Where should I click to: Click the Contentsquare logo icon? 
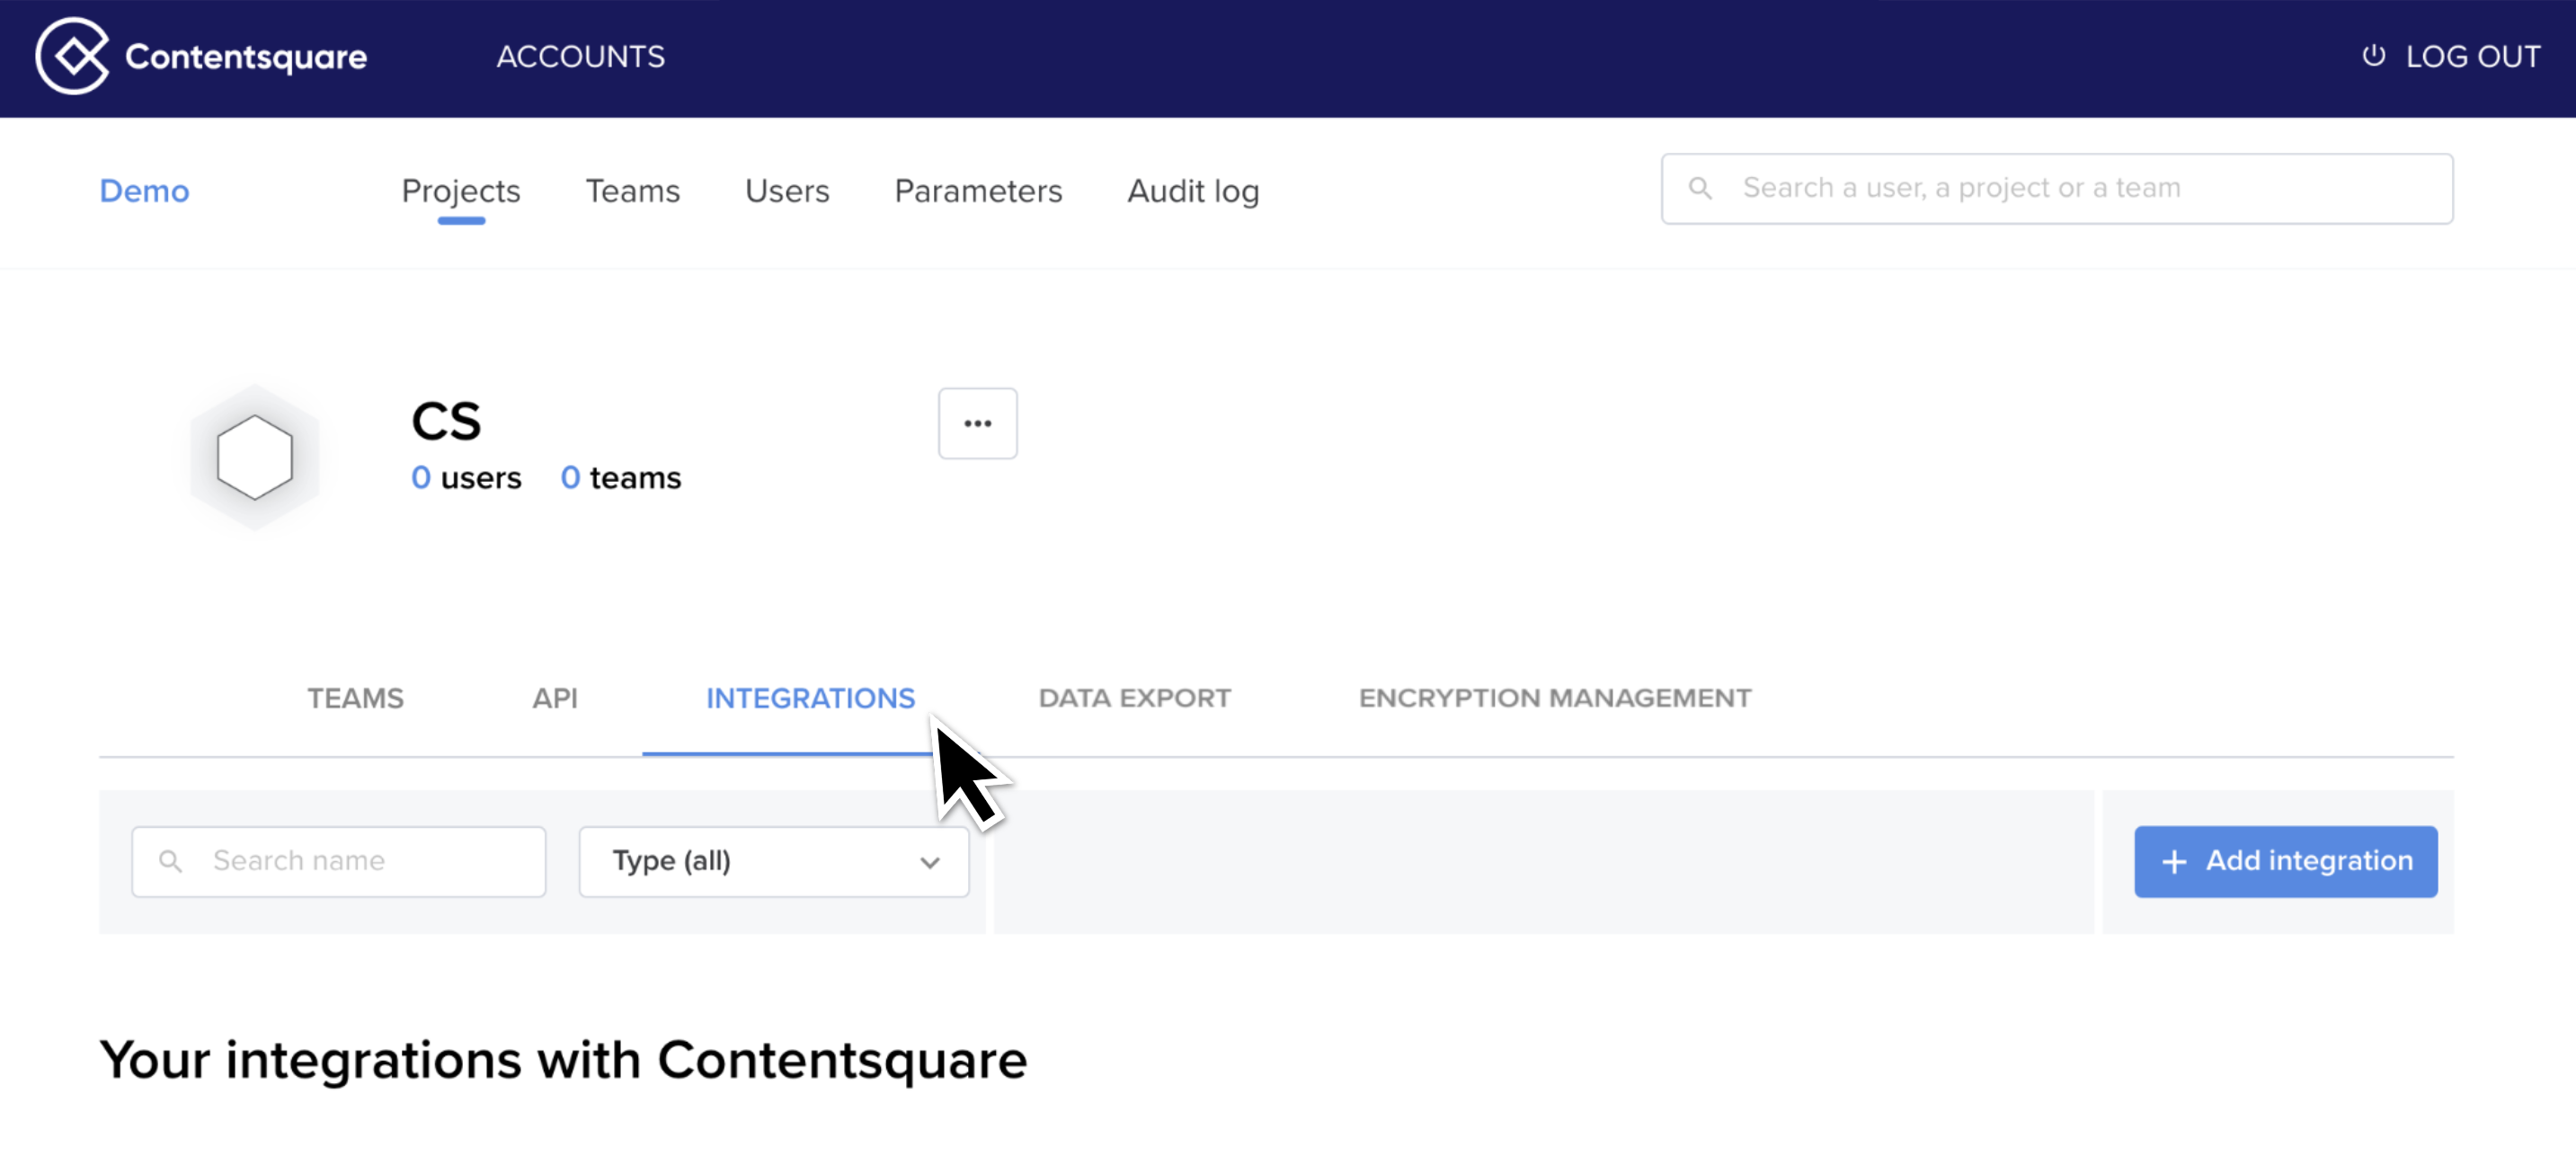click(72, 56)
